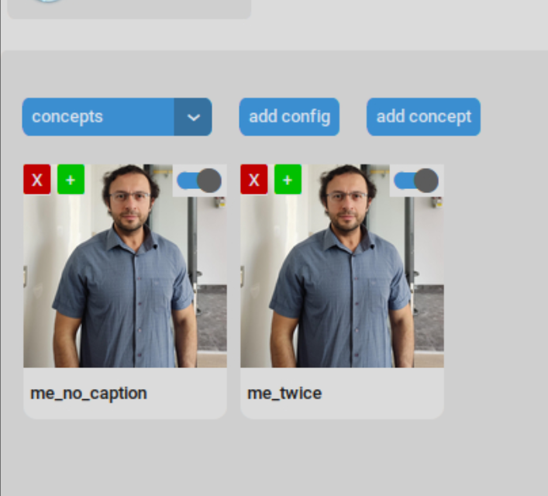Select the me_no_caption name label
This screenshot has height=496, width=548.
(88, 393)
